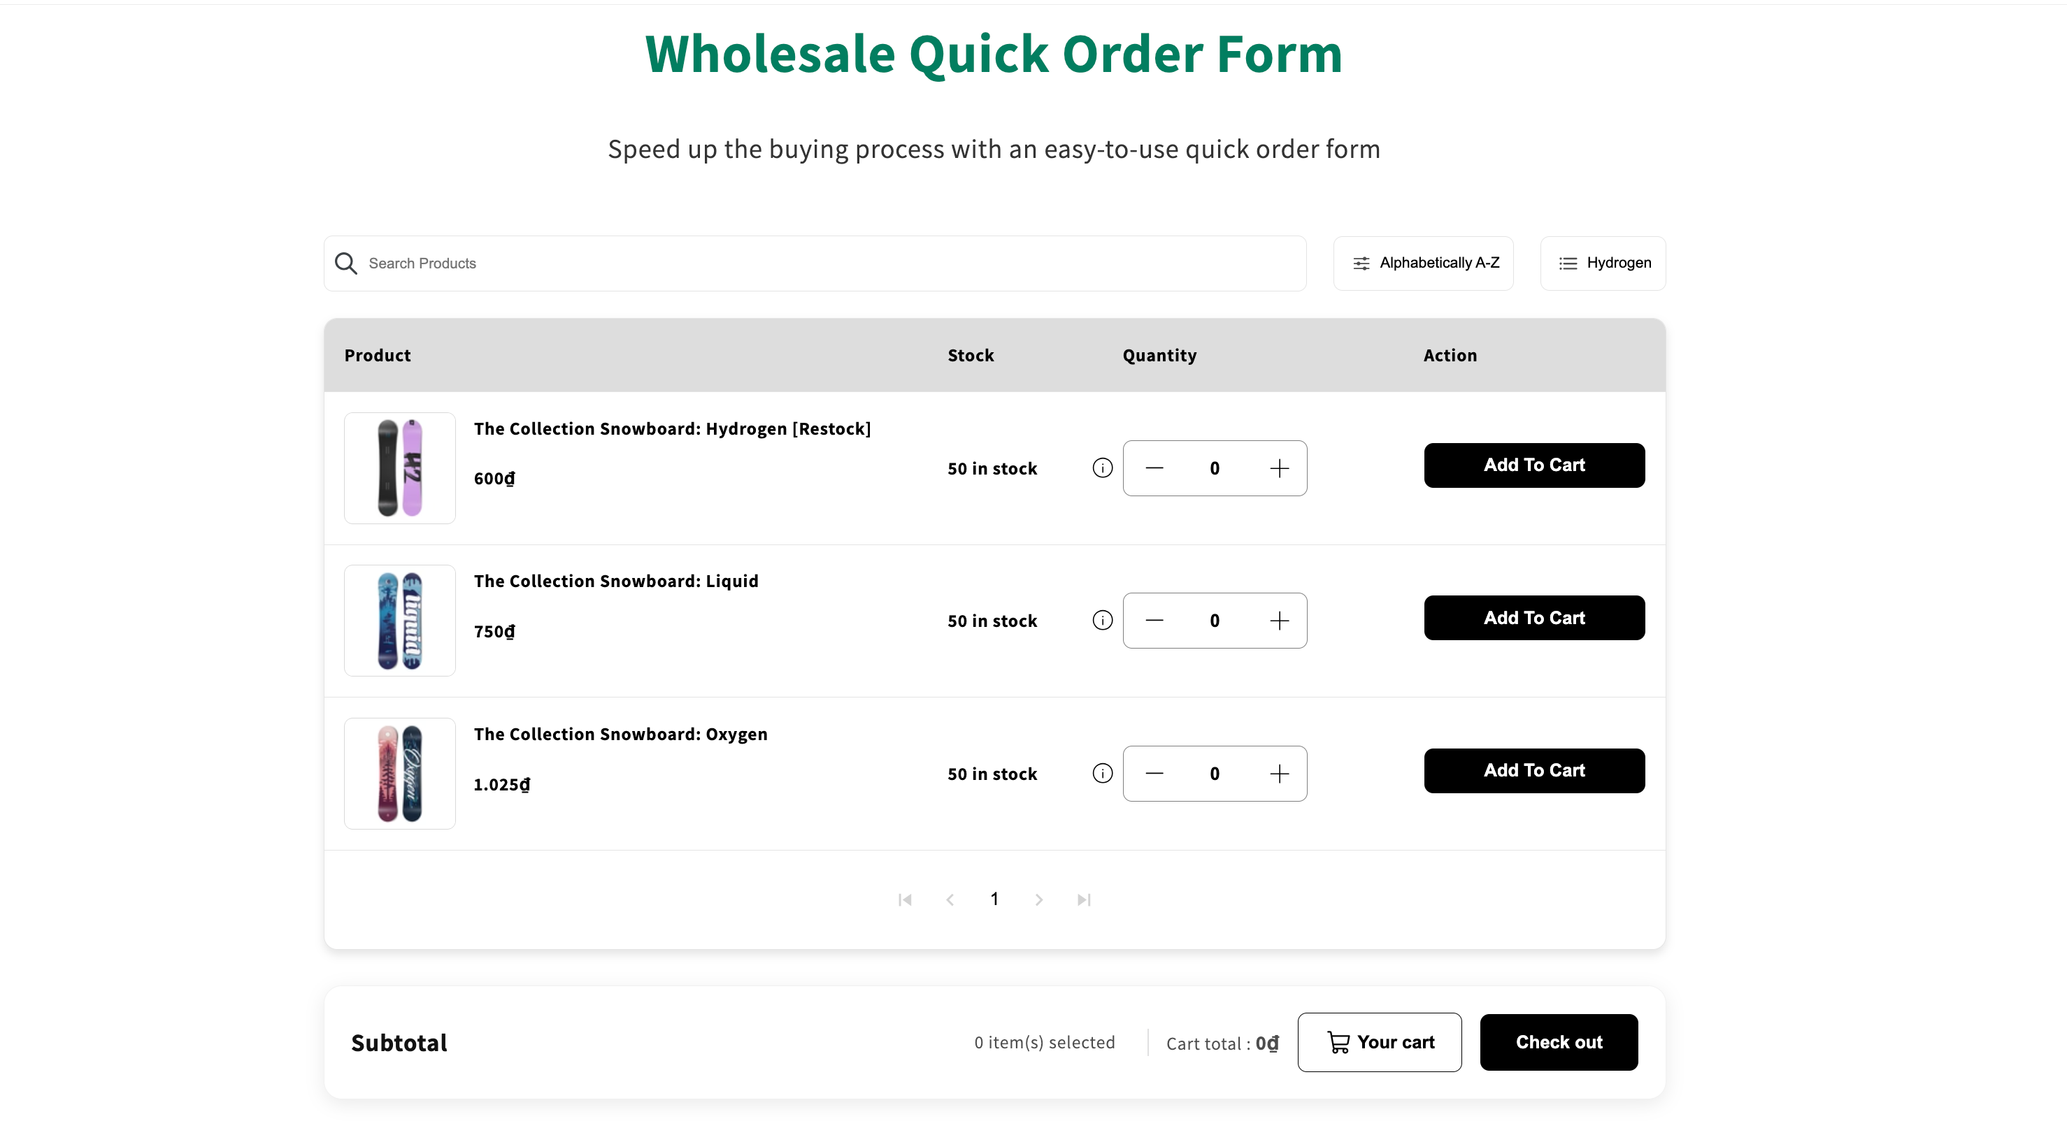Click the search magnifier icon
Image resolution: width=2067 pixels, height=1135 pixels.
tap(346, 263)
